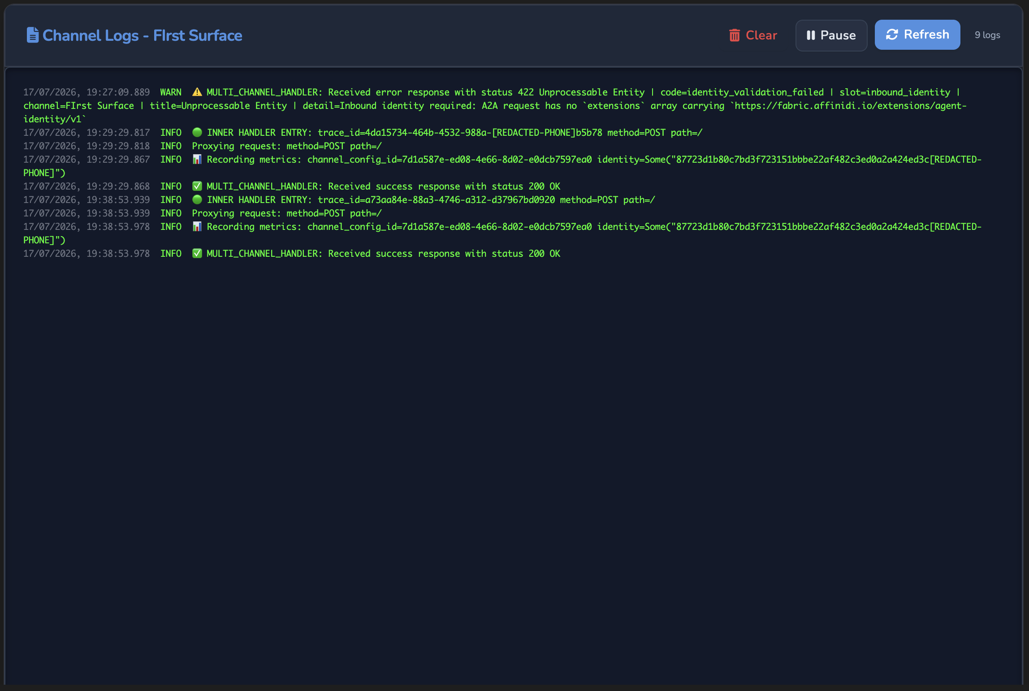Click the chart icon at 19:29:29.867
The height and width of the screenshot is (691, 1029).
click(x=197, y=159)
